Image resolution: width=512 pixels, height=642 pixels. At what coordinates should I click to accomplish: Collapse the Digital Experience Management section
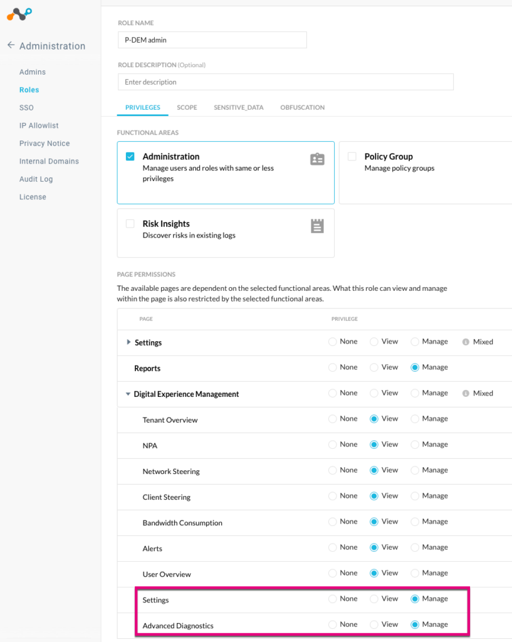click(x=129, y=393)
